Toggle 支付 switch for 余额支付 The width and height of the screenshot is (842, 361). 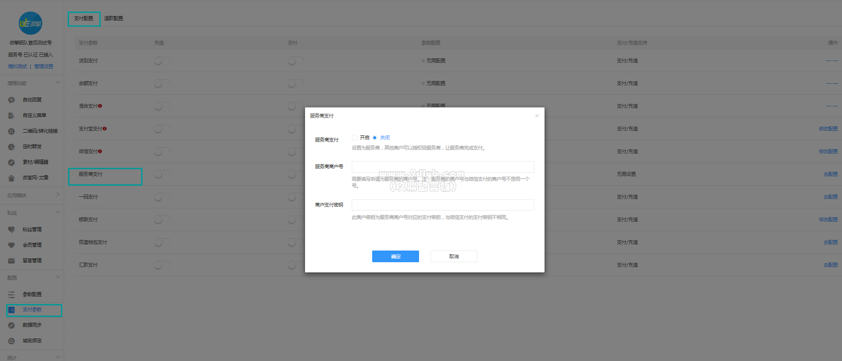pyautogui.click(x=296, y=83)
